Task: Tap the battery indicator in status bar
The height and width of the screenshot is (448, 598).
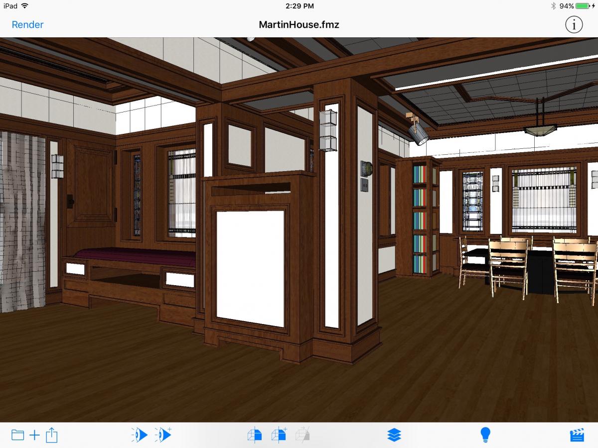Action: (582, 6)
